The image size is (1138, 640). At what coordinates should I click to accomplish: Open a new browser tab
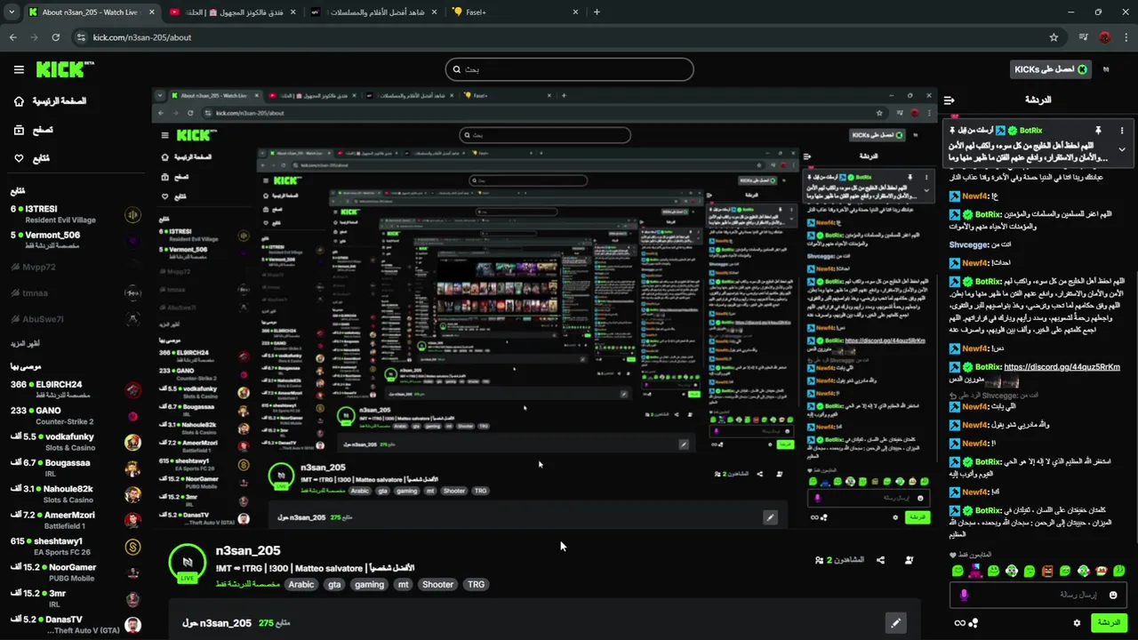pyautogui.click(x=597, y=12)
